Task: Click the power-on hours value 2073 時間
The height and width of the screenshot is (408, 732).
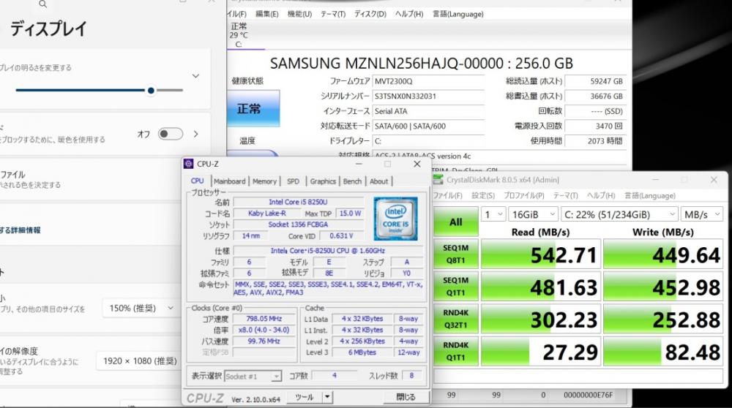Action: point(596,141)
